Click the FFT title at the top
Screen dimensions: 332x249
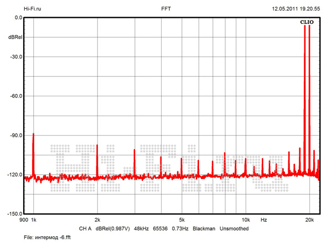166,9
